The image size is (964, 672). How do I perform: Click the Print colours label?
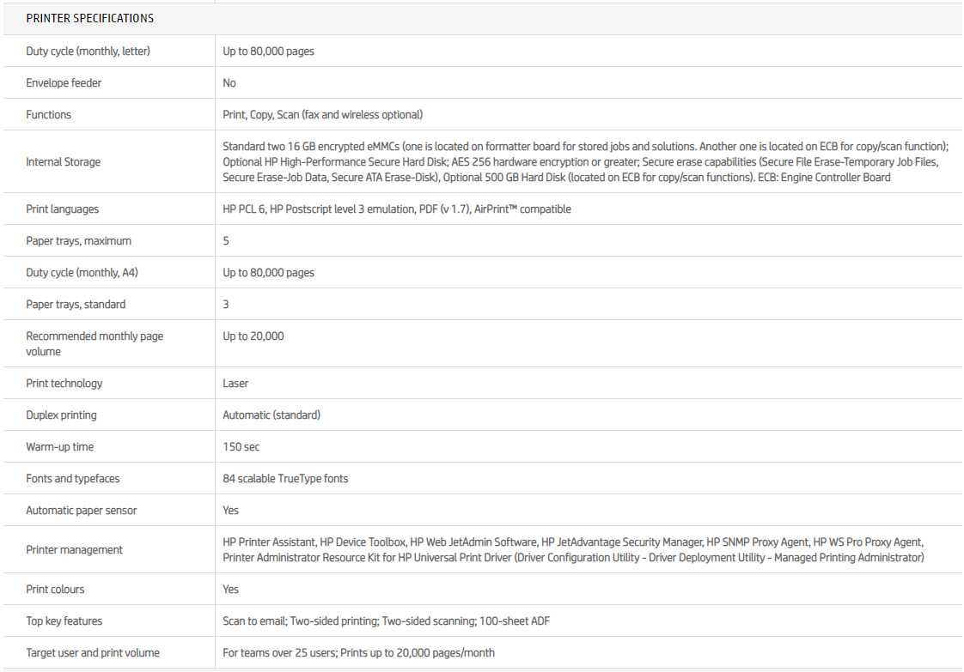tap(55, 590)
